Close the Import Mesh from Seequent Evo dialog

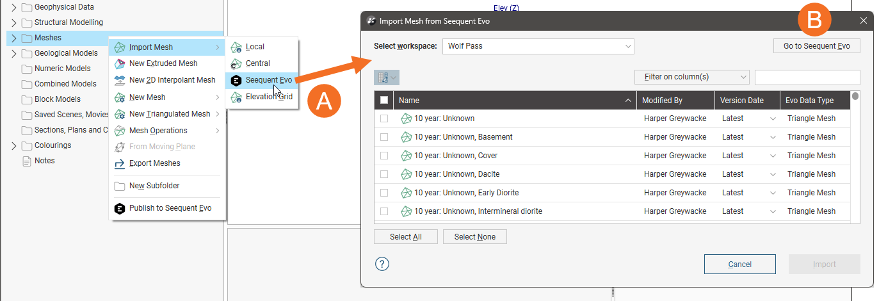(x=863, y=20)
